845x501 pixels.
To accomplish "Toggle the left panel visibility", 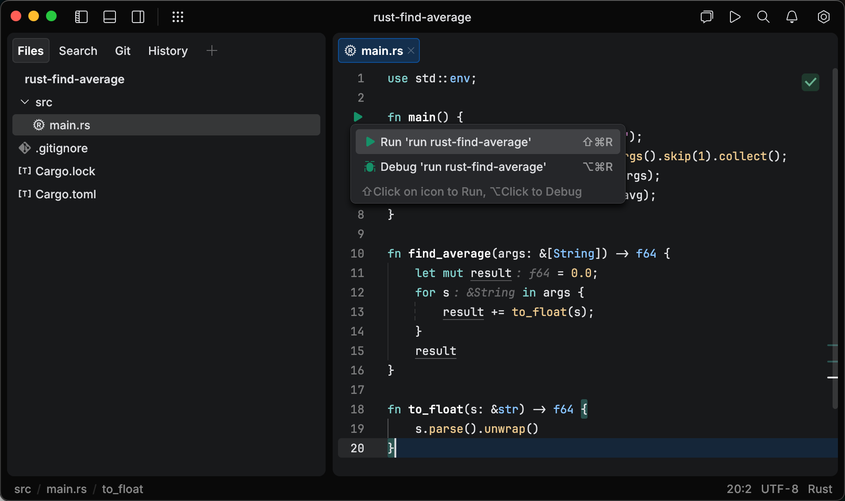I will pyautogui.click(x=81, y=17).
